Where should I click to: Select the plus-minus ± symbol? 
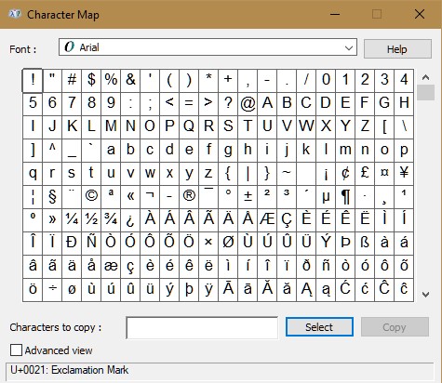click(x=248, y=197)
